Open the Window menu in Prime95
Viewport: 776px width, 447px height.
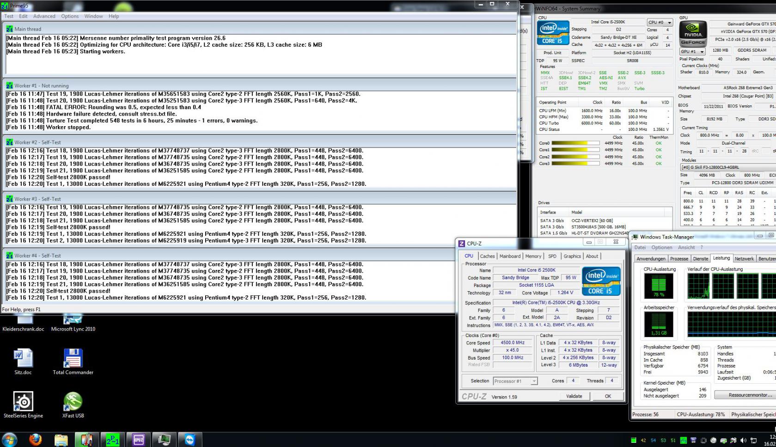click(93, 16)
